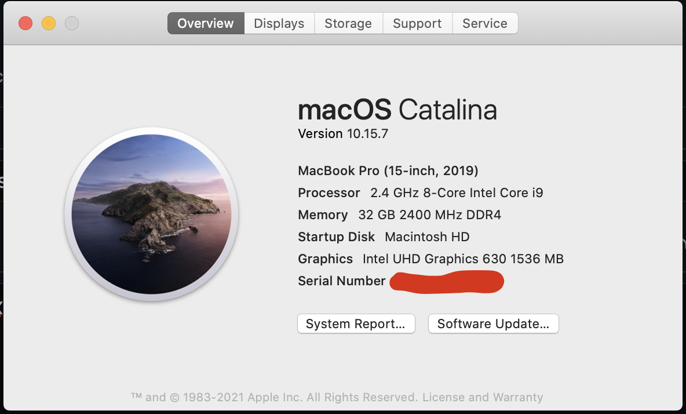Go to the Service tab
686x414 pixels.
point(485,23)
